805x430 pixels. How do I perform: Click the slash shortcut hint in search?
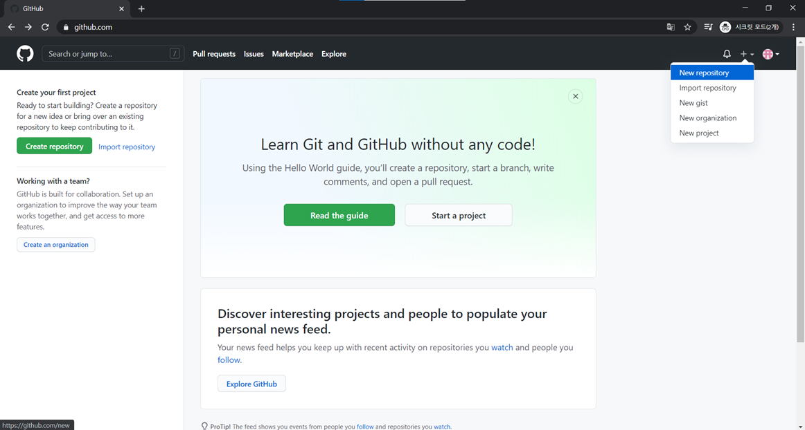click(x=175, y=53)
